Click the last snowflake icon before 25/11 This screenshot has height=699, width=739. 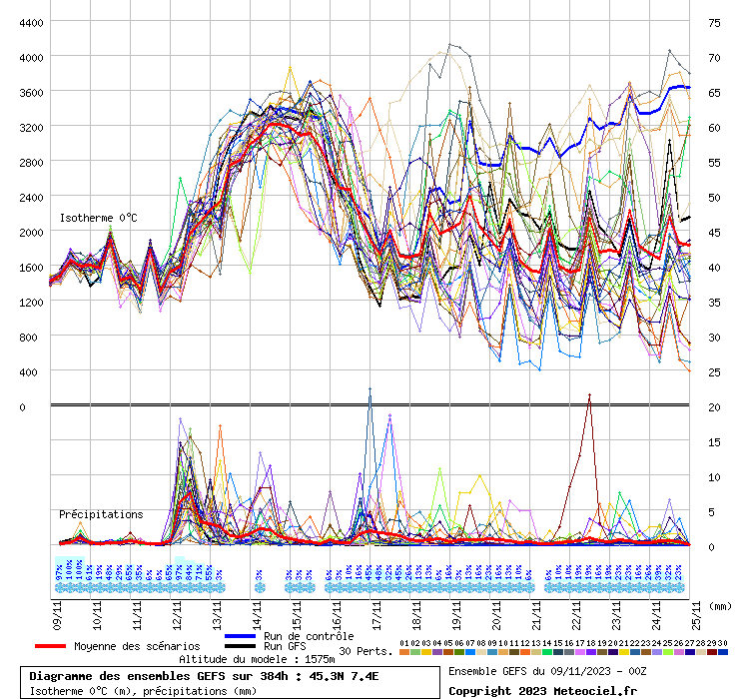pyautogui.click(x=679, y=588)
